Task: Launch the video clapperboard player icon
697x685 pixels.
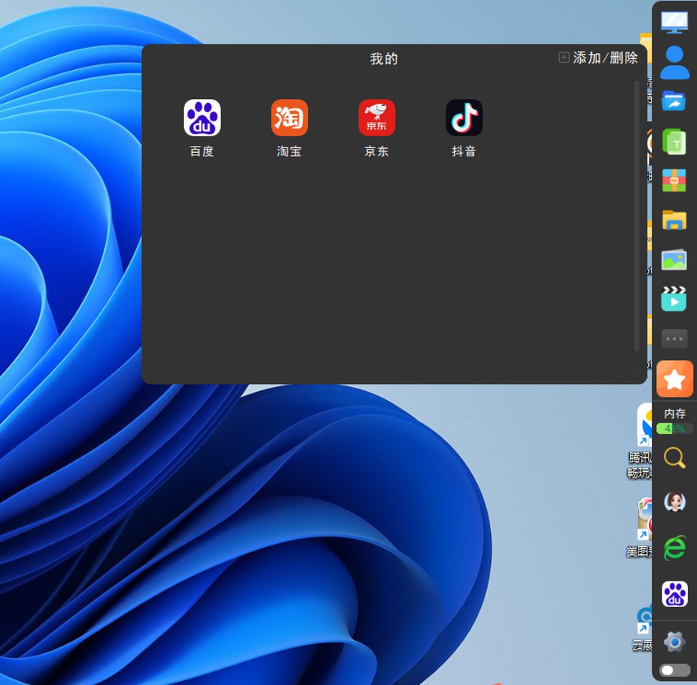Action: click(x=674, y=299)
